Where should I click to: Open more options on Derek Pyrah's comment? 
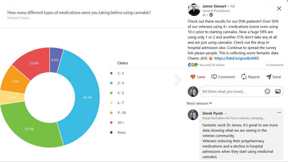tap(279, 112)
